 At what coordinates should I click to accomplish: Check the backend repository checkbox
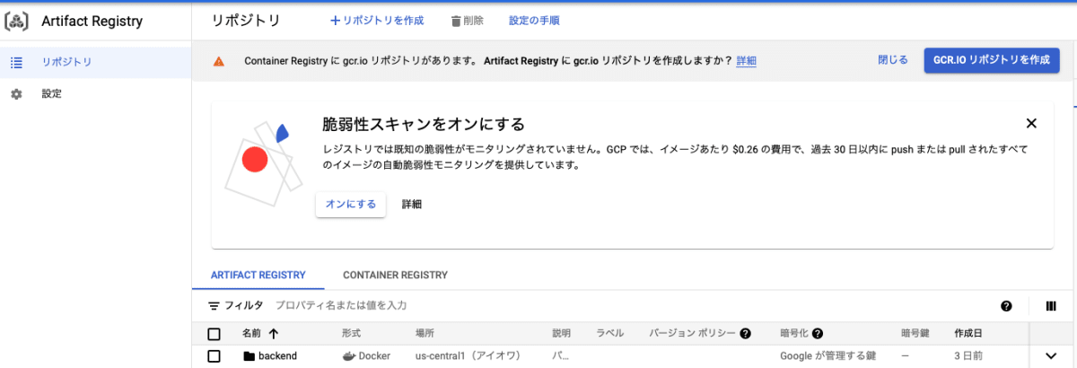pyautogui.click(x=214, y=356)
